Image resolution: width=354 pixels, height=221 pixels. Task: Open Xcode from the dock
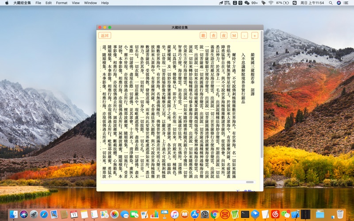pos(295,214)
